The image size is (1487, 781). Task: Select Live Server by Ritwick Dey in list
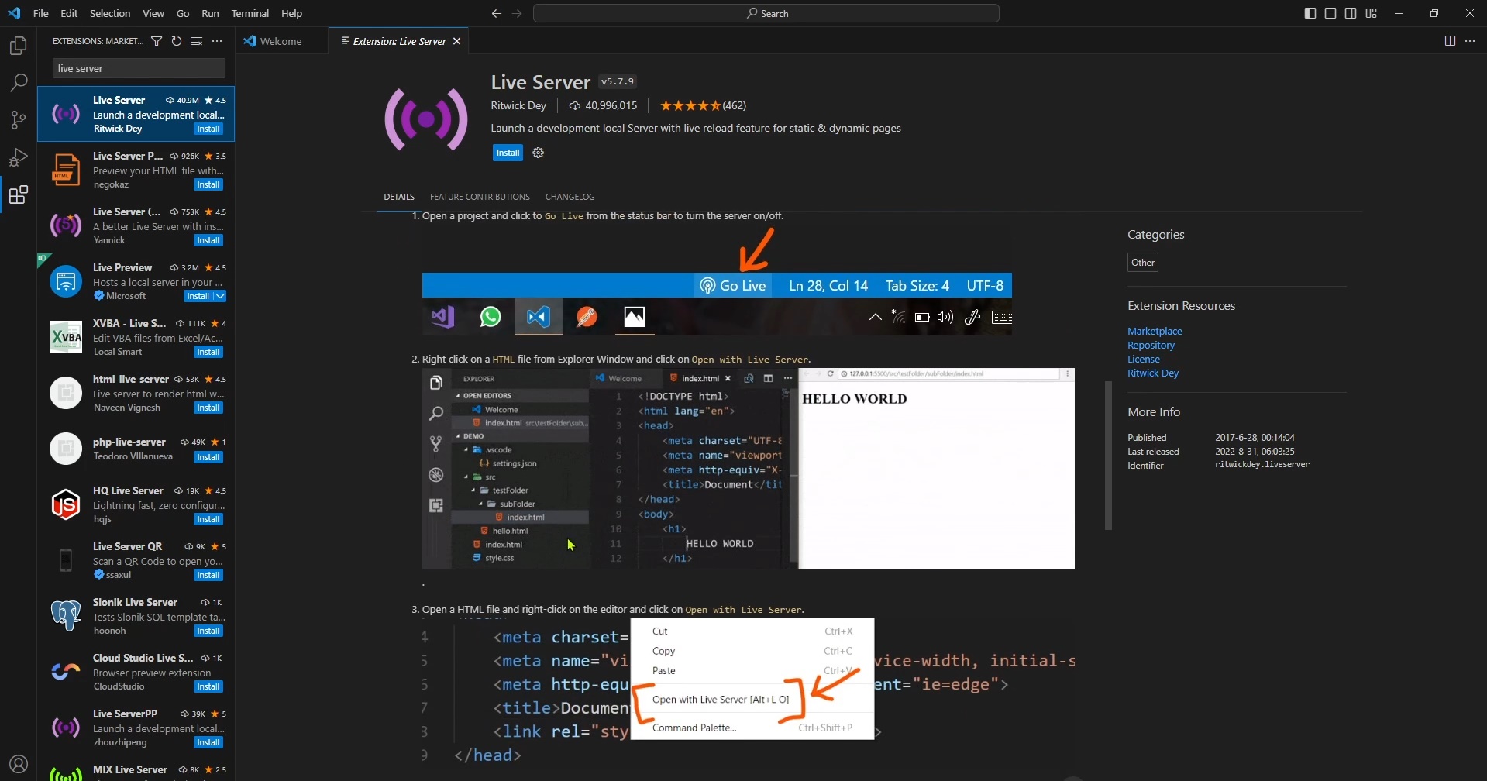pyautogui.click(x=136, y=114)
